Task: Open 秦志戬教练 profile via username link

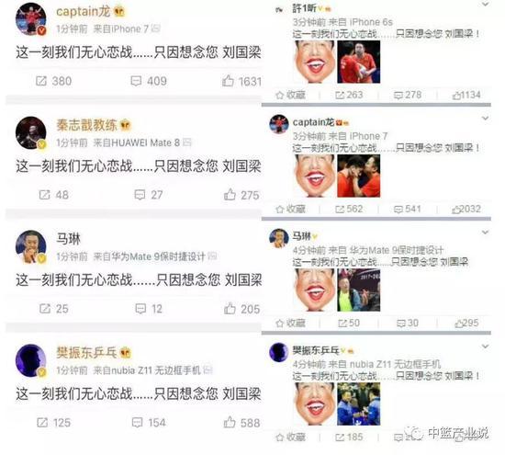Action: click(x=86, y=125)
